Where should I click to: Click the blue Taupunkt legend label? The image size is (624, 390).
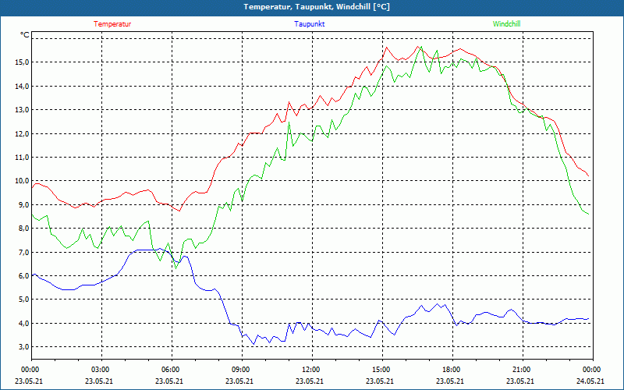point(309,24)
